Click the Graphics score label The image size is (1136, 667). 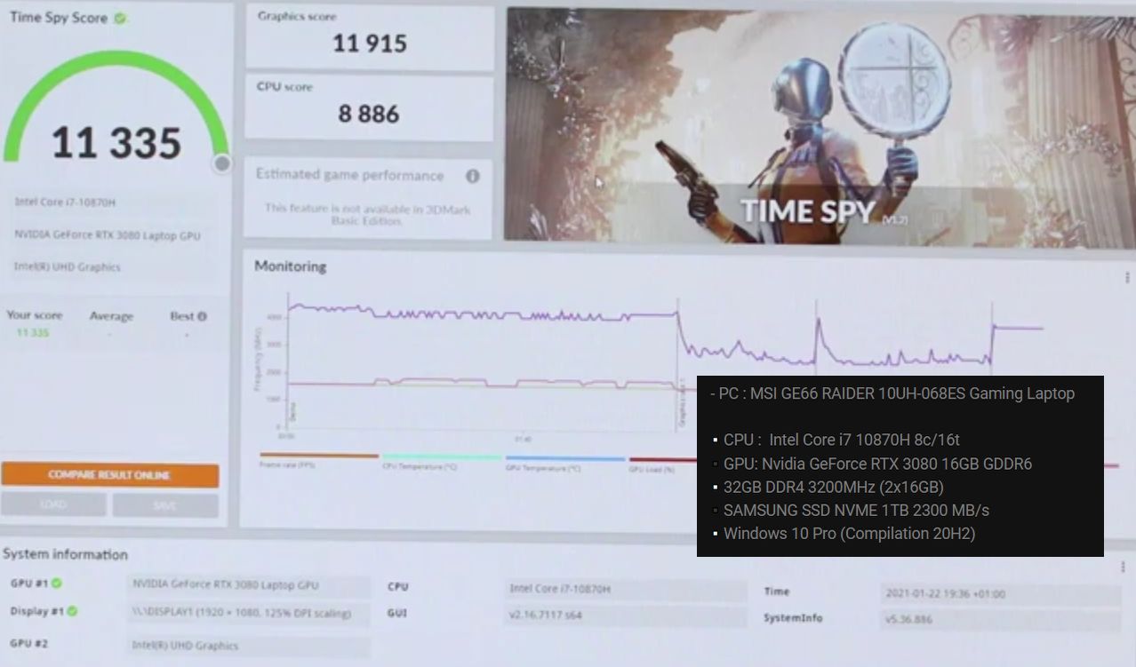click(x=297, y=16)
